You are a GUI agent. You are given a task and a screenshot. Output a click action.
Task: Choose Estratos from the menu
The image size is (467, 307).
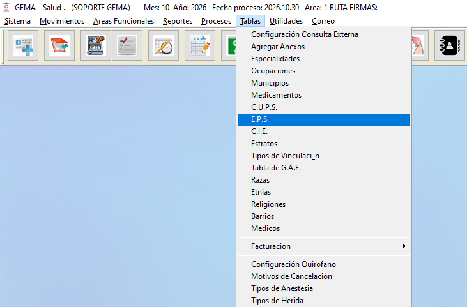pyautogui.click(x=324, y=144)
